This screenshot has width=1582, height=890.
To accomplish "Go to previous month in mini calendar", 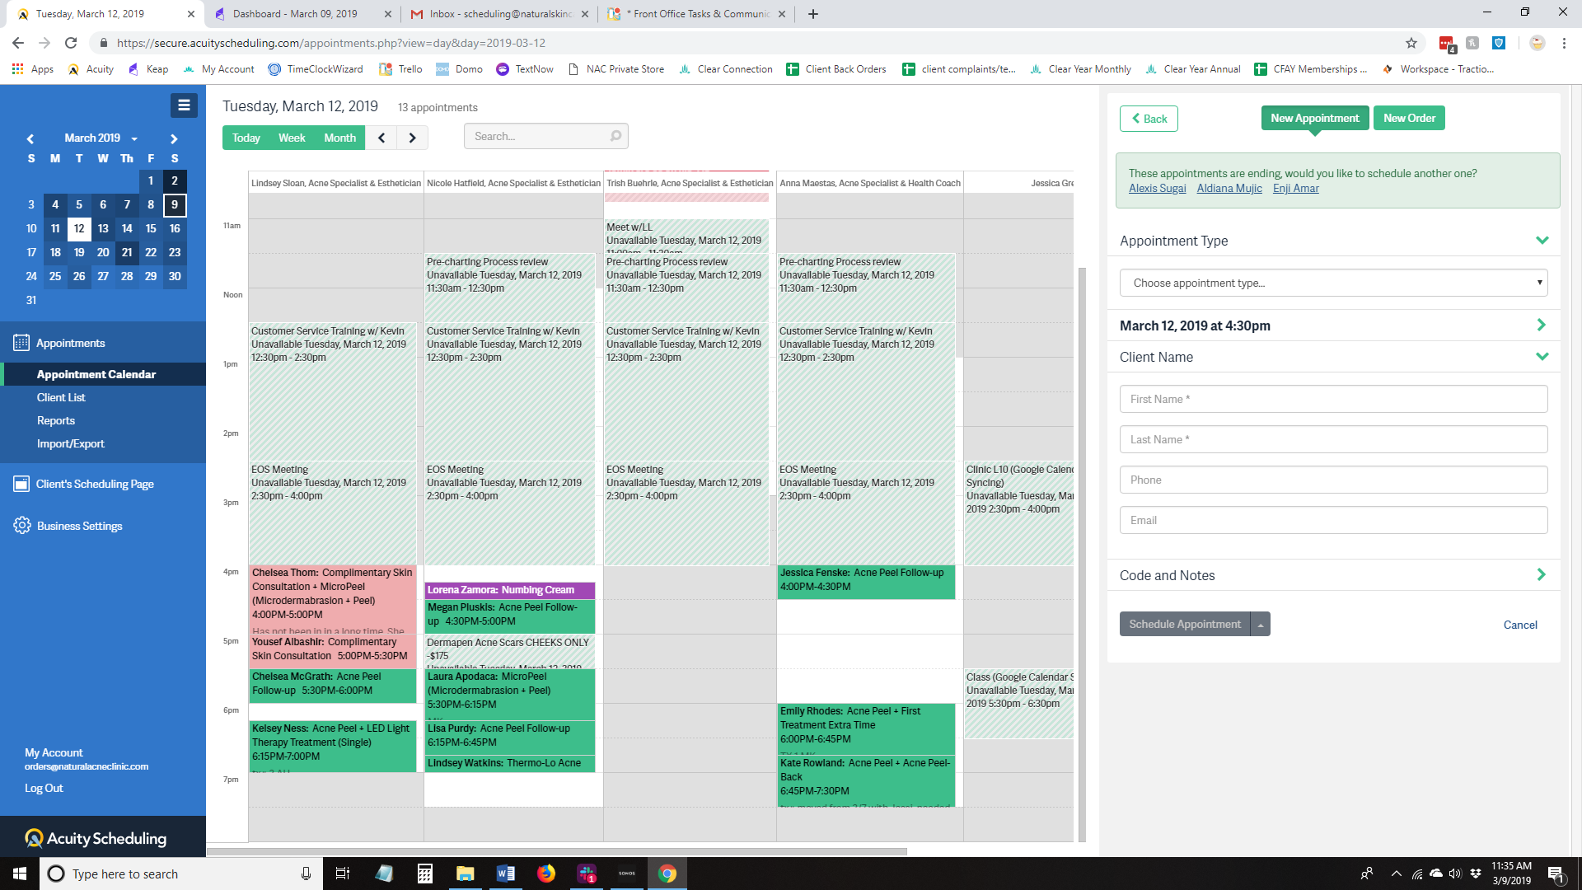I will tap(30, 138).
